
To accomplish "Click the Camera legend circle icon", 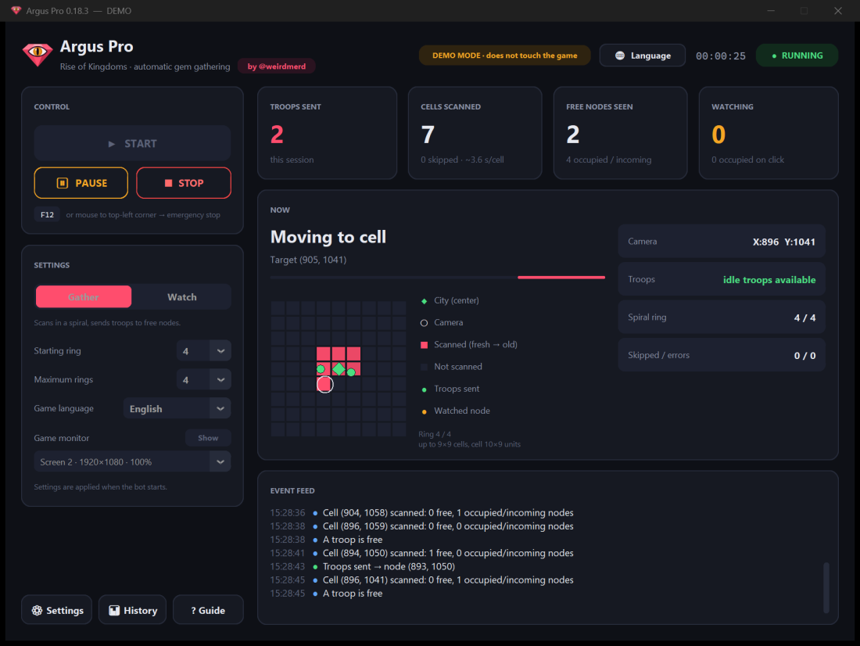I will click(424, 323).
